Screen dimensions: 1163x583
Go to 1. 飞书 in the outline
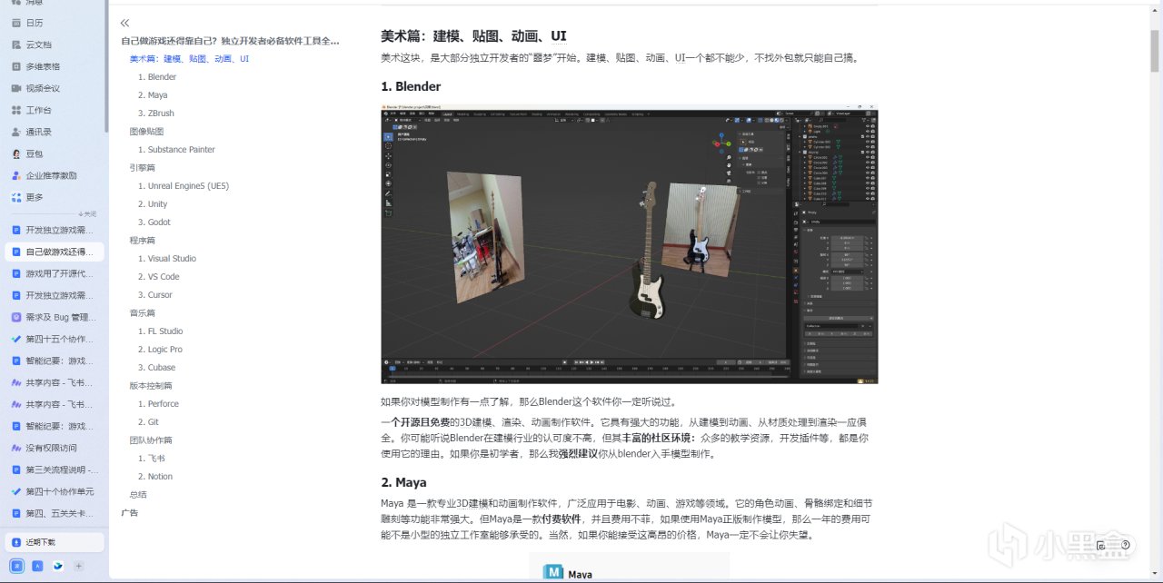coord(152,459)
